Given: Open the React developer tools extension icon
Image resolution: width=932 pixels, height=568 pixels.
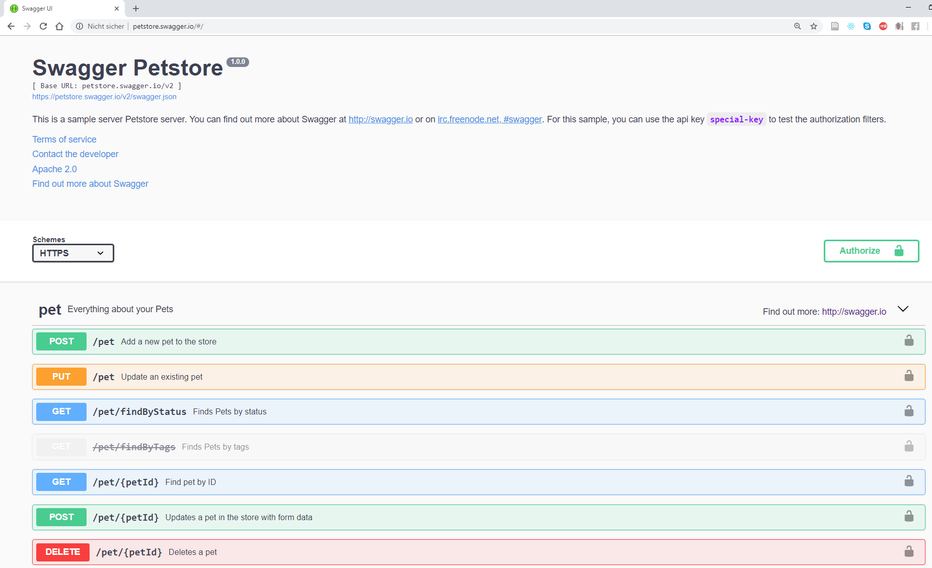Looking at the screenshot, I should pos(851,26).
